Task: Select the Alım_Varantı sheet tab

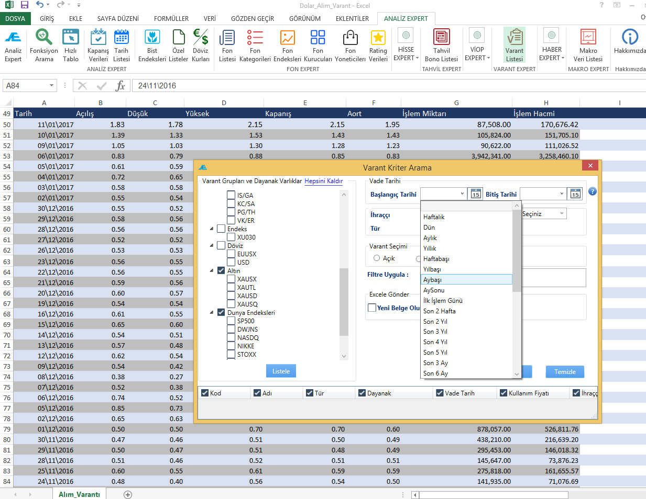Action: point(79,494)
